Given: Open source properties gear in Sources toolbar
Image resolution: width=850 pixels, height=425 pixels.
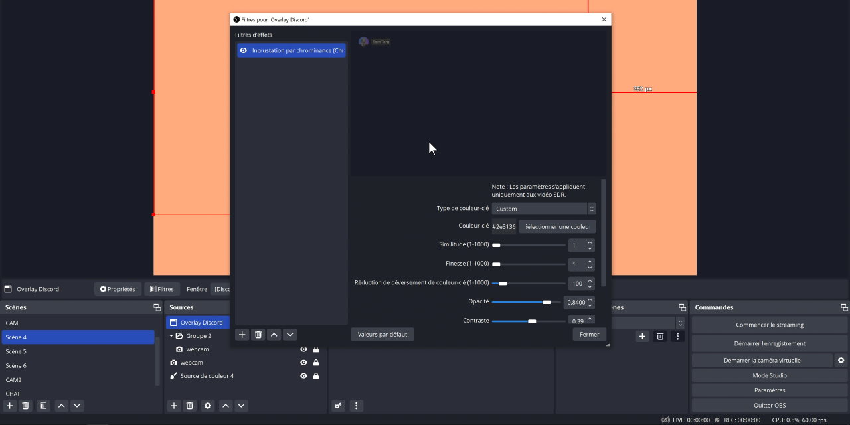Looking at the screenshot, I should (x=208, y=406).
